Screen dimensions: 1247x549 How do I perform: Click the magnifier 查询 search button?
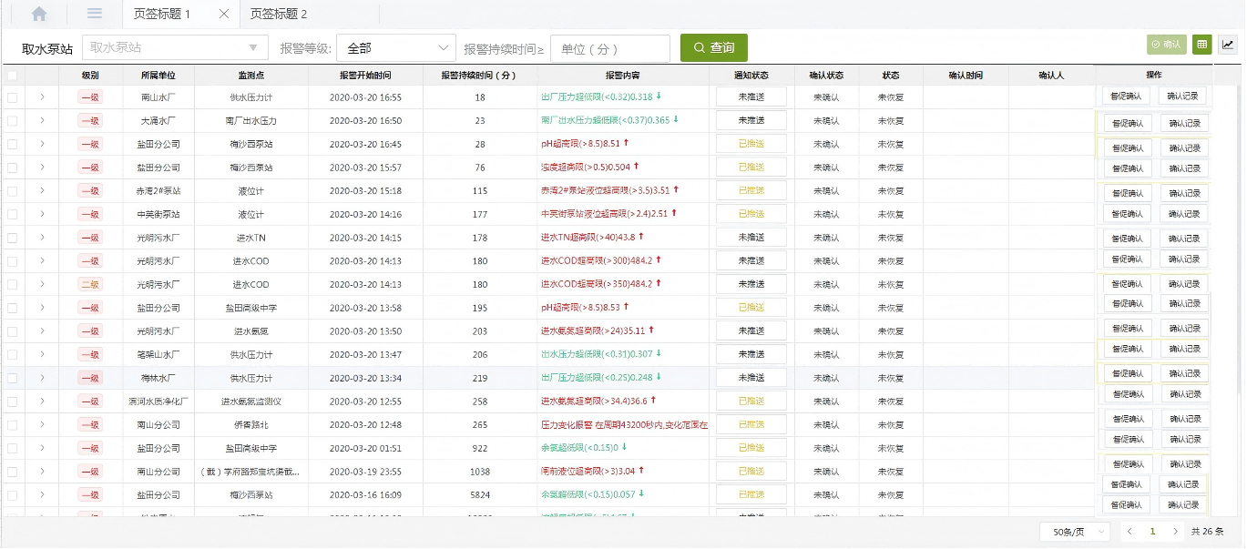click(x=713, y=47)
